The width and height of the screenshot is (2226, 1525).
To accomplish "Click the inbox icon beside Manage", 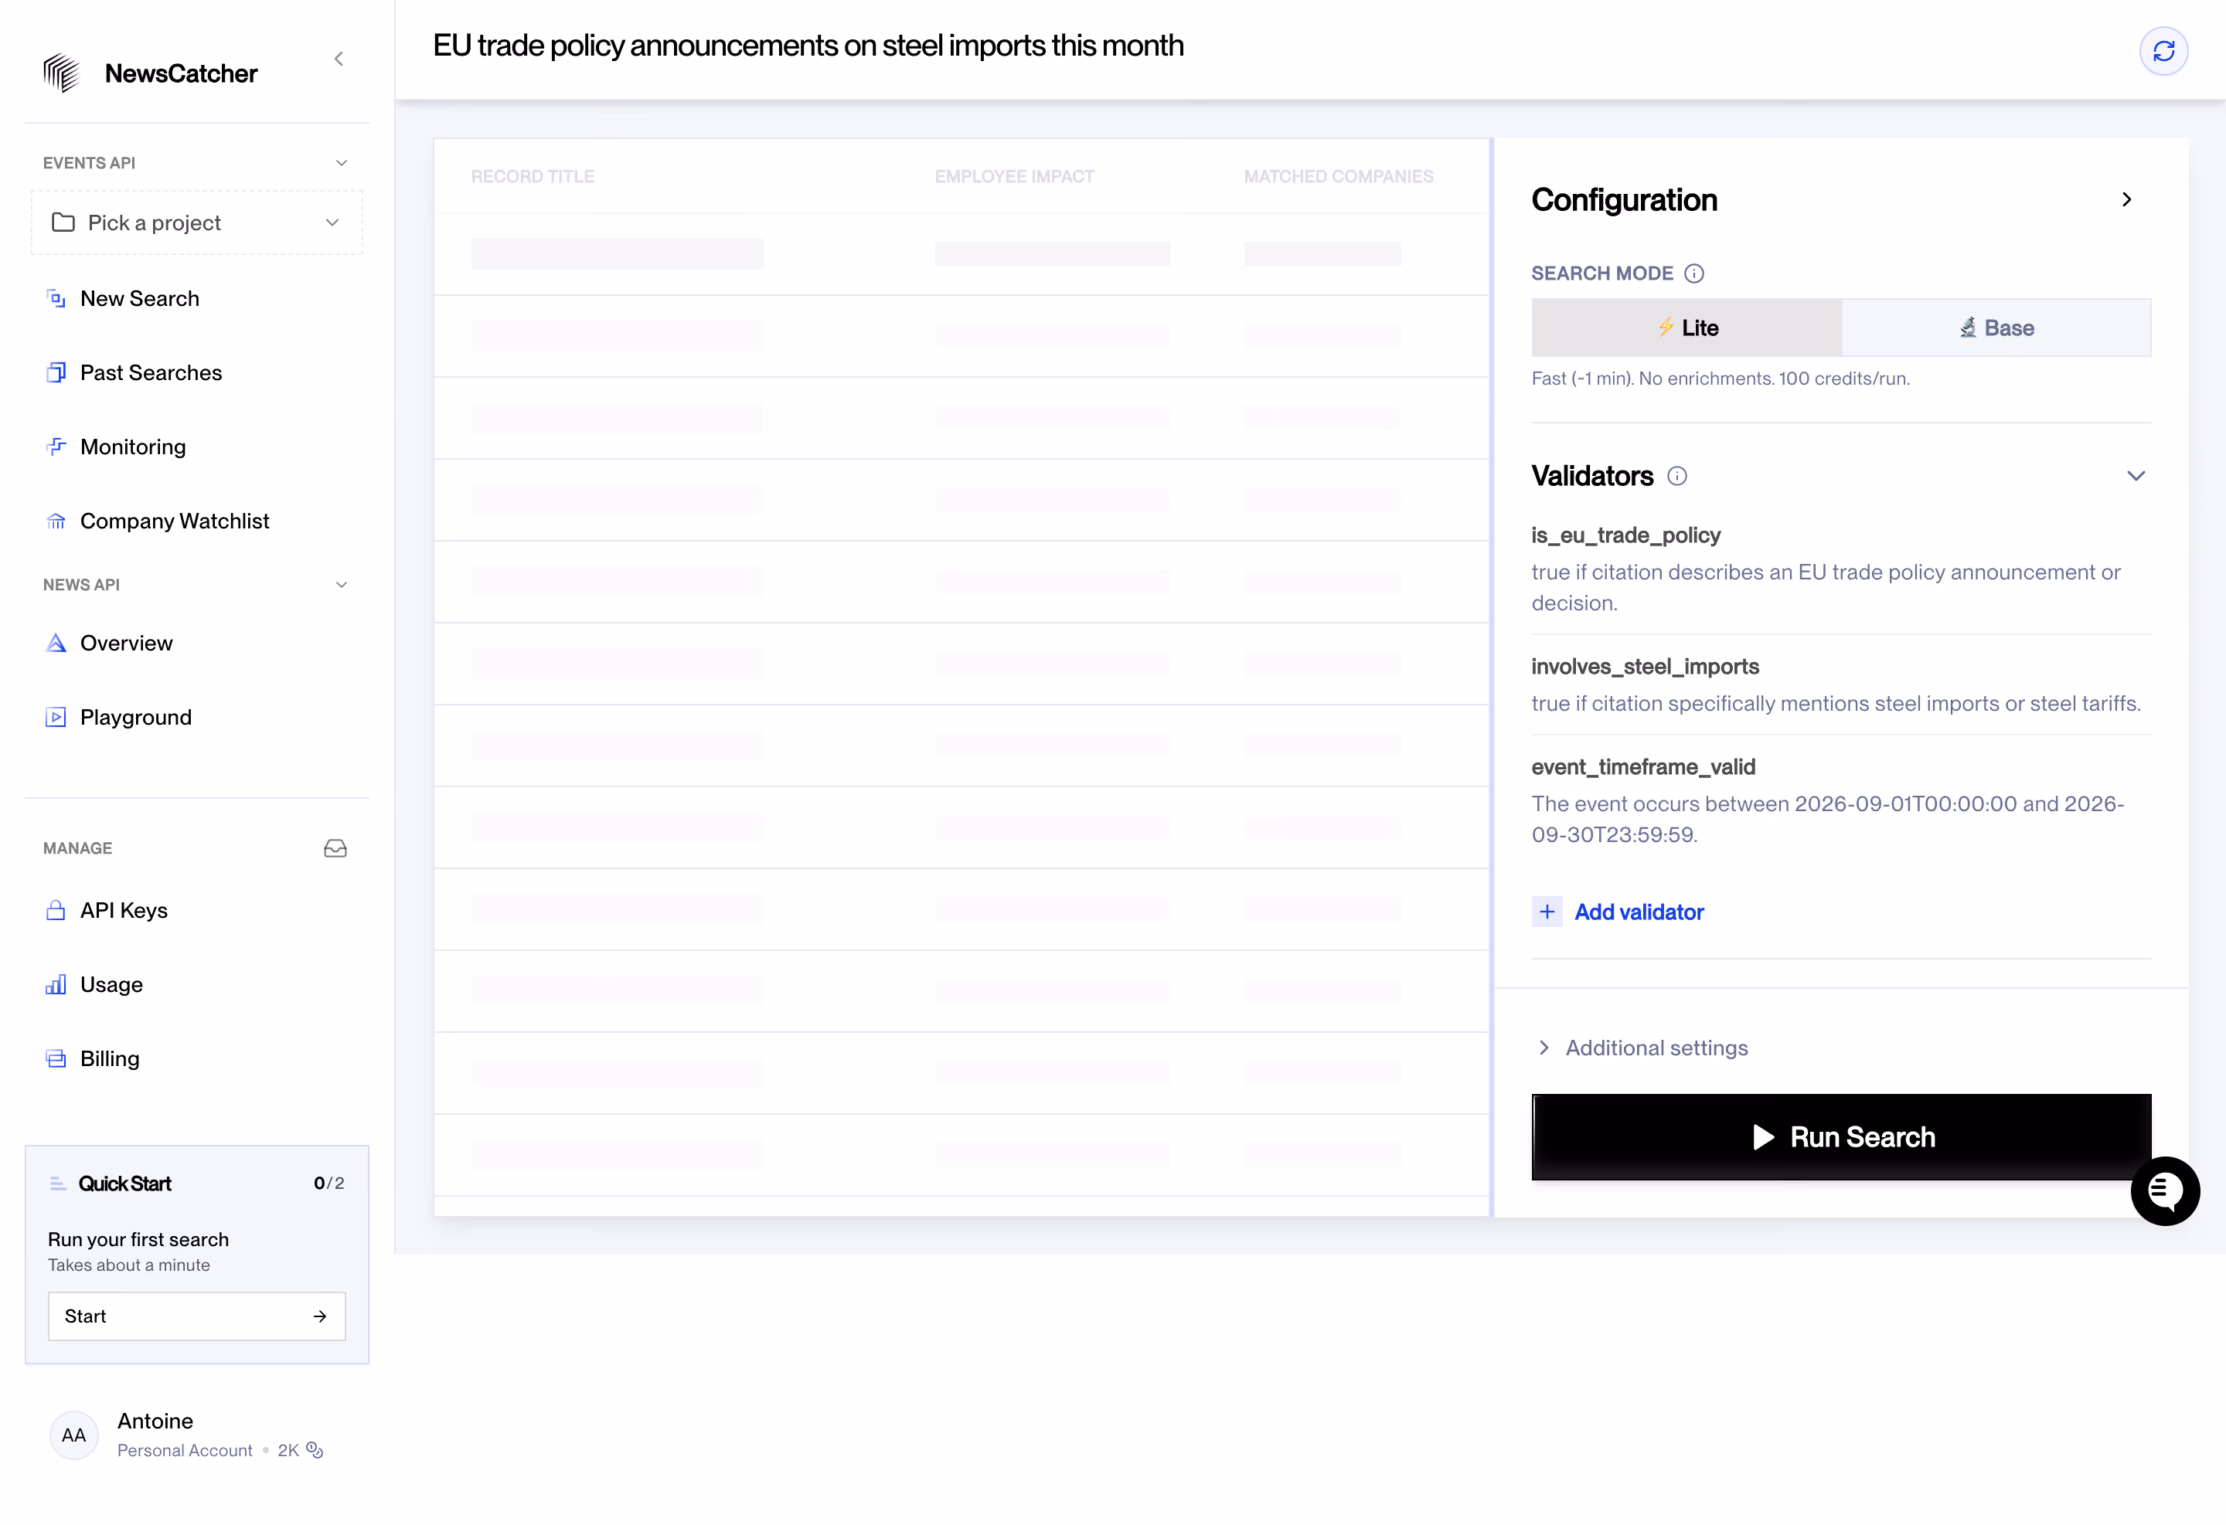I will click(x=335, y=848).
